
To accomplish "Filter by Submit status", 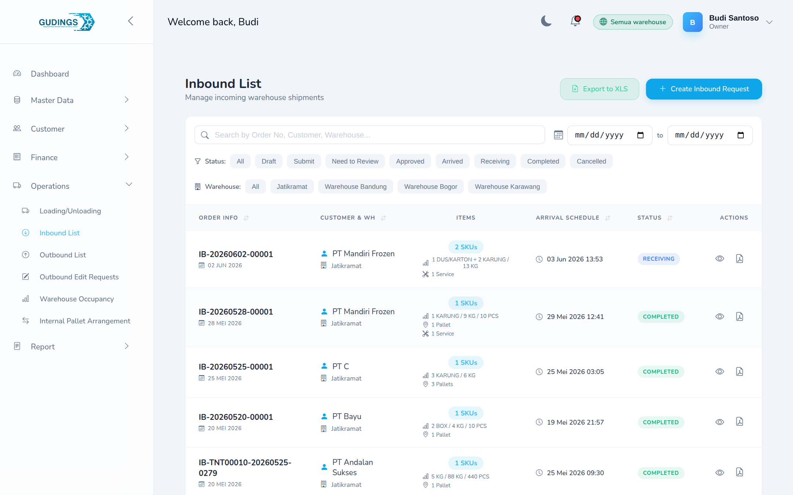I will pyautogui.click(x=304, y=161).
